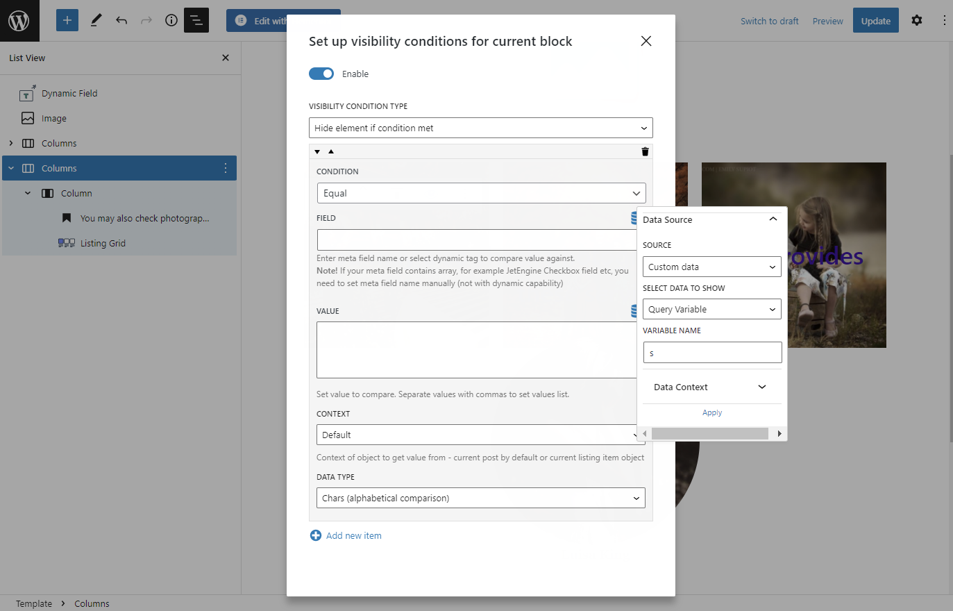Open the three-dot options menu in top bar
This screenshot has height=611, width=953.
[944, 20]
